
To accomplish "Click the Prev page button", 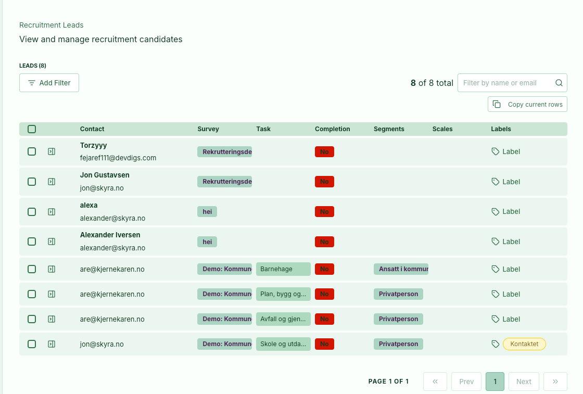I will 466,382.
